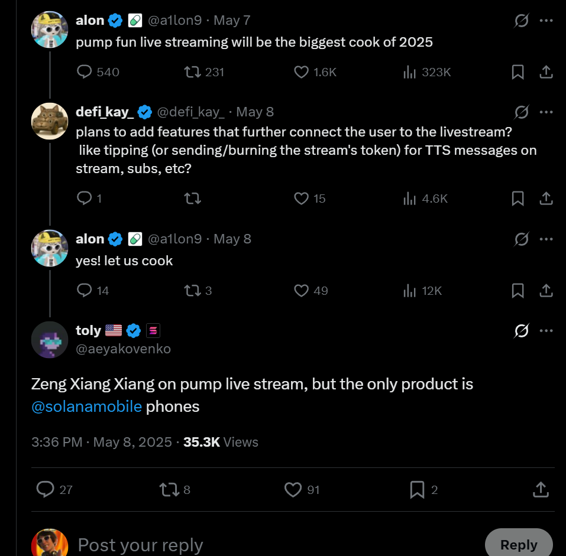The height and width of the screenshot is (556, 566).
Task: Open more options menu on alon's first tweet
Action: 546,21
